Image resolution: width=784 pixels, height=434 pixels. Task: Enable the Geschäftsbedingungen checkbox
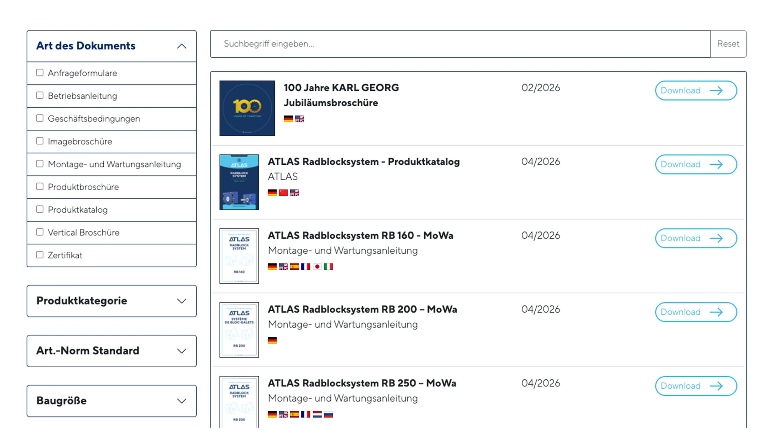click(x=39, y=118)
